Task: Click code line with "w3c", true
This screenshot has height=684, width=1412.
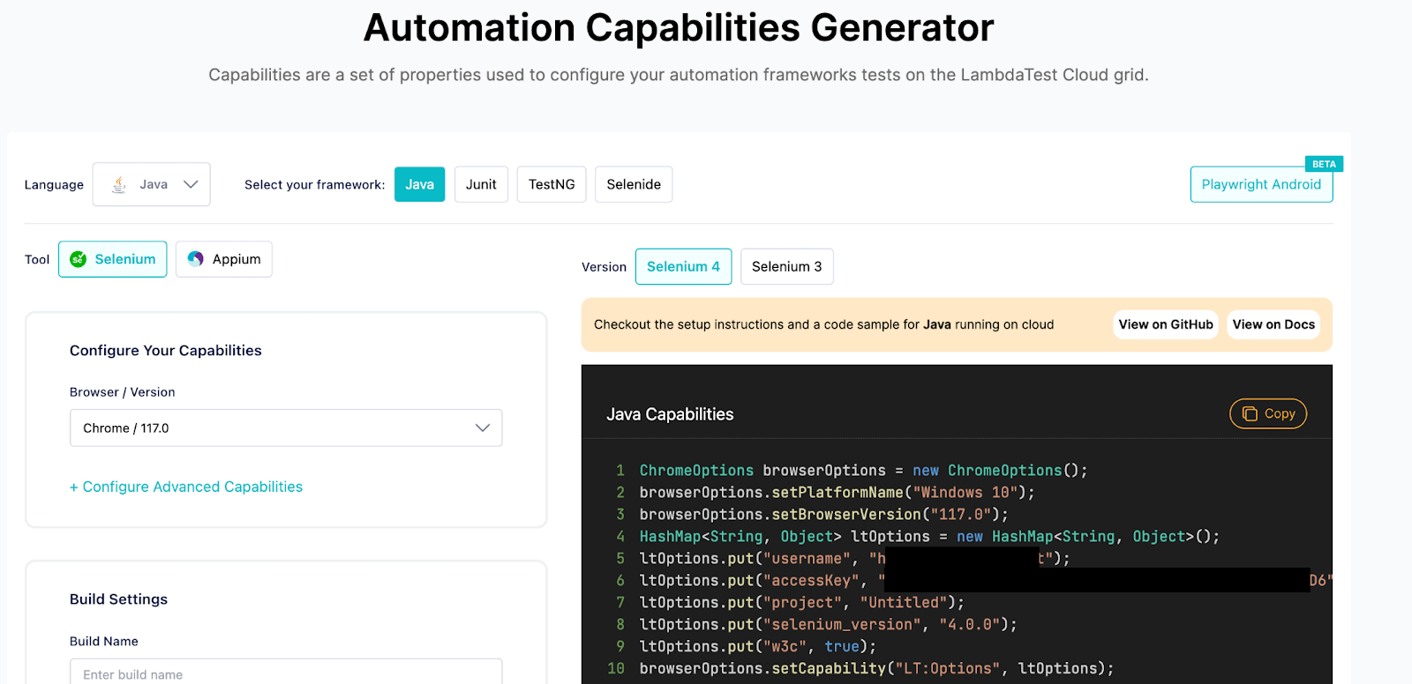Action: [x=757, y=646]
